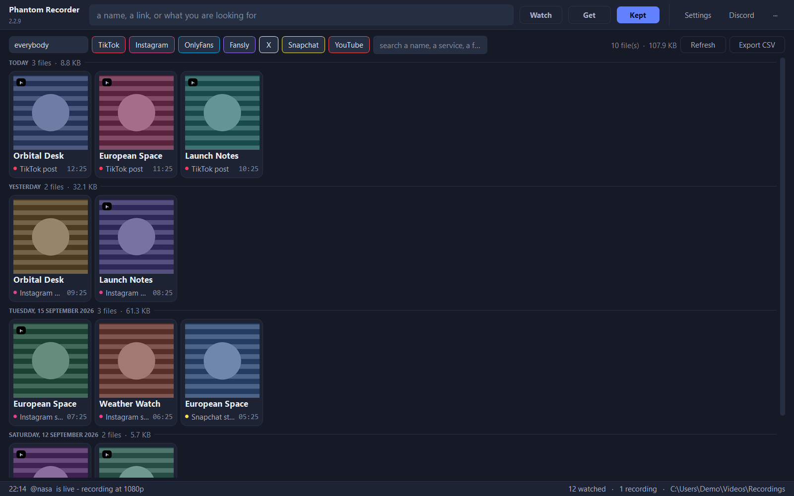Click video badge on Orbital Desk TikTok card
The width and height of the screenshot is (794, 496).
click(21, 82)
